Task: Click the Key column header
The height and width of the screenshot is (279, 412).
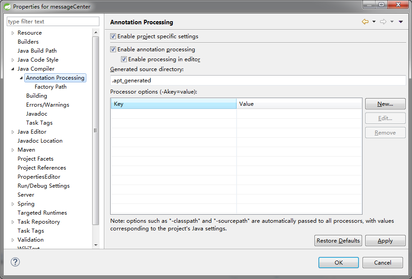Action: click(174, 104)
